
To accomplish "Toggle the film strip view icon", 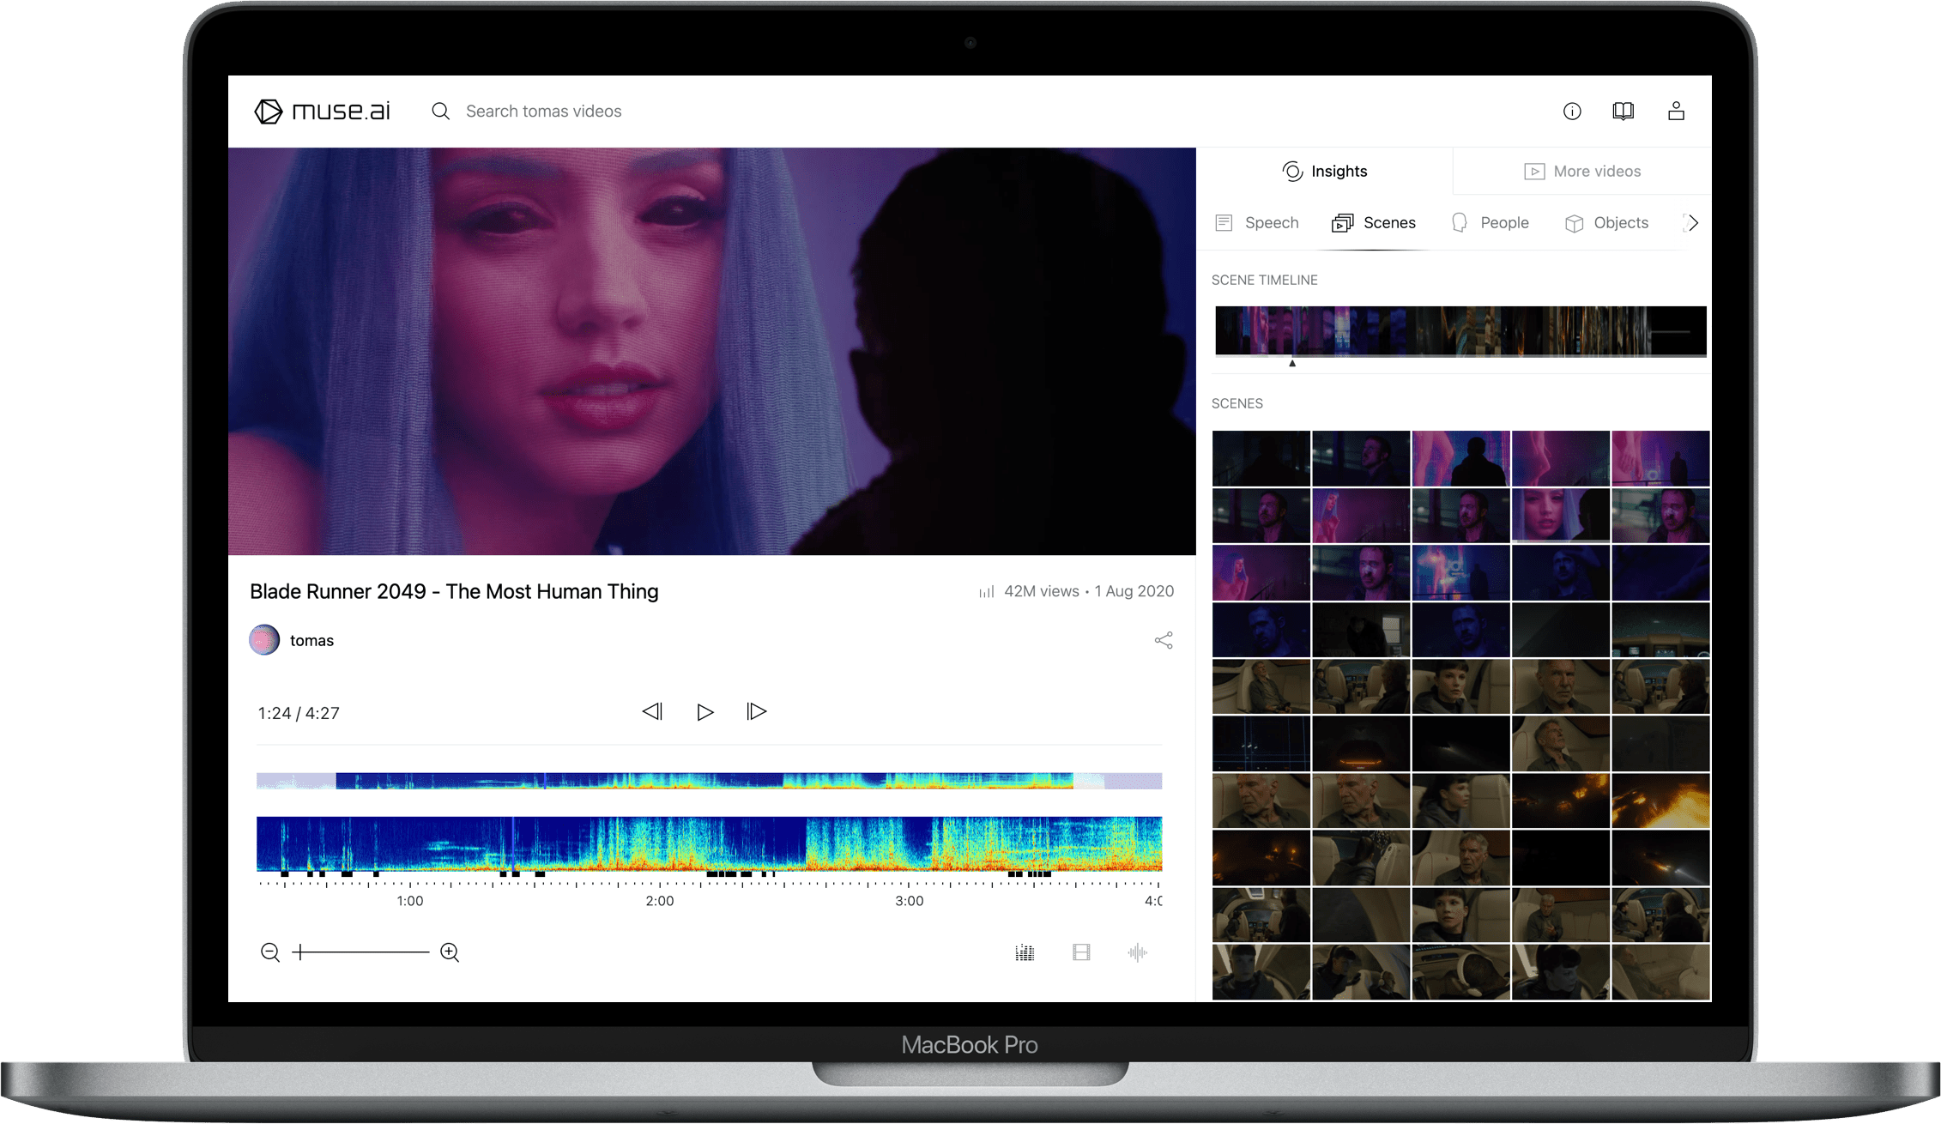I will (x=1081, y=952).
